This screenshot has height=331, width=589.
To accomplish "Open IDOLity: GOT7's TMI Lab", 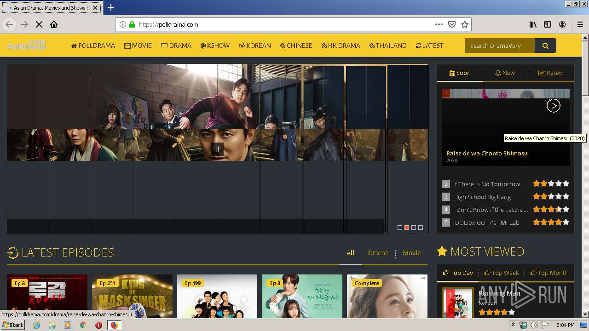I will pyautogui.click(x=486, y=223).
